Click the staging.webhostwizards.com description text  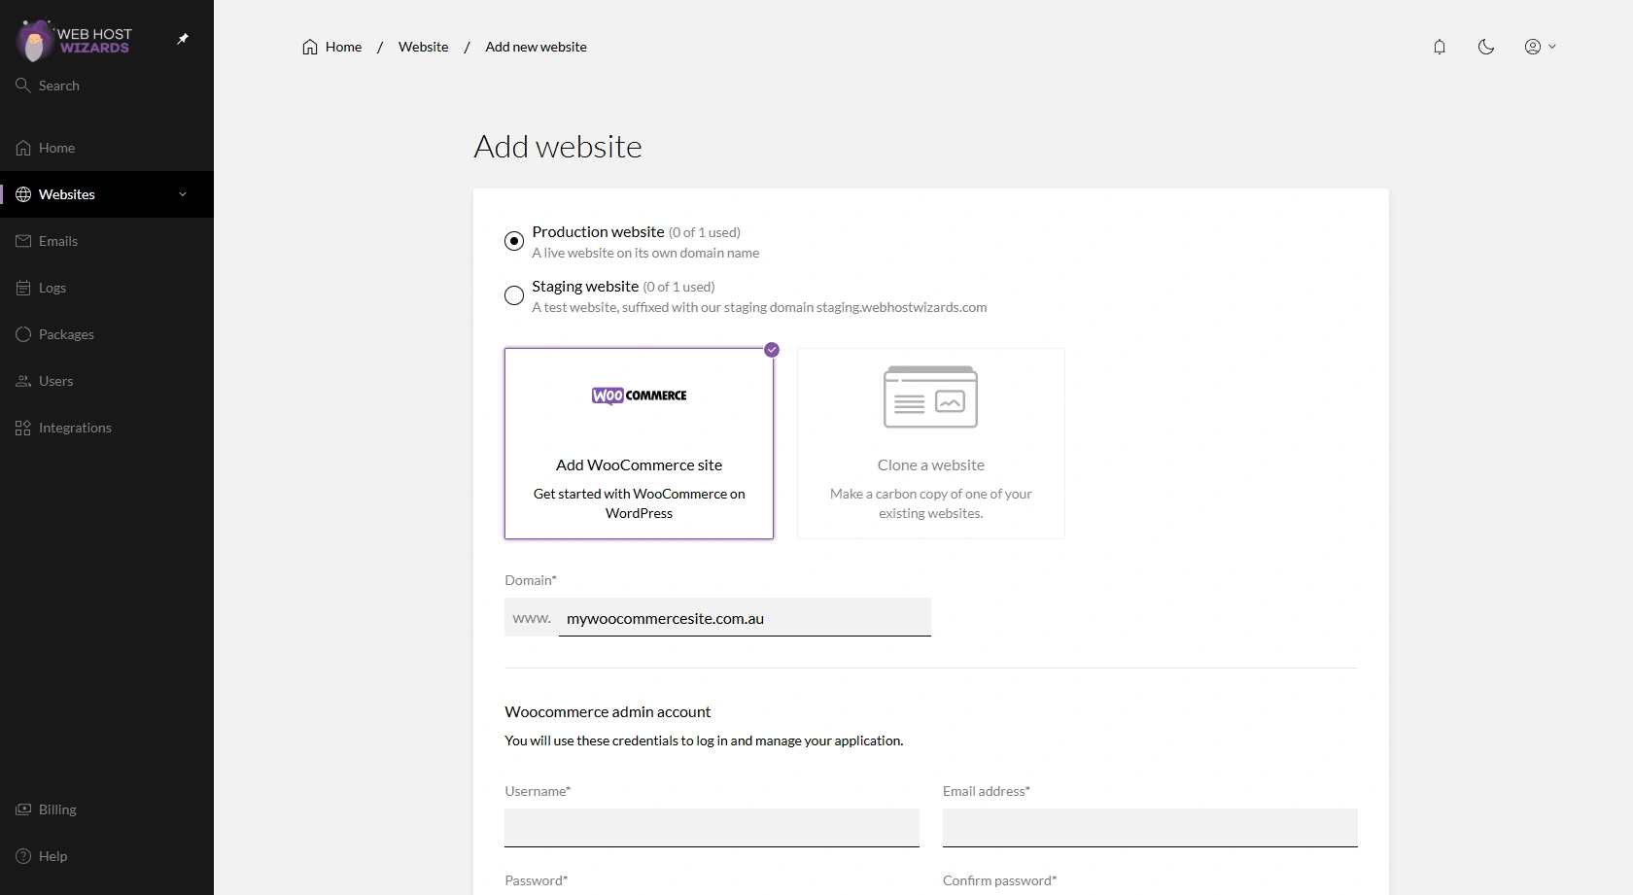pos(759,307)
